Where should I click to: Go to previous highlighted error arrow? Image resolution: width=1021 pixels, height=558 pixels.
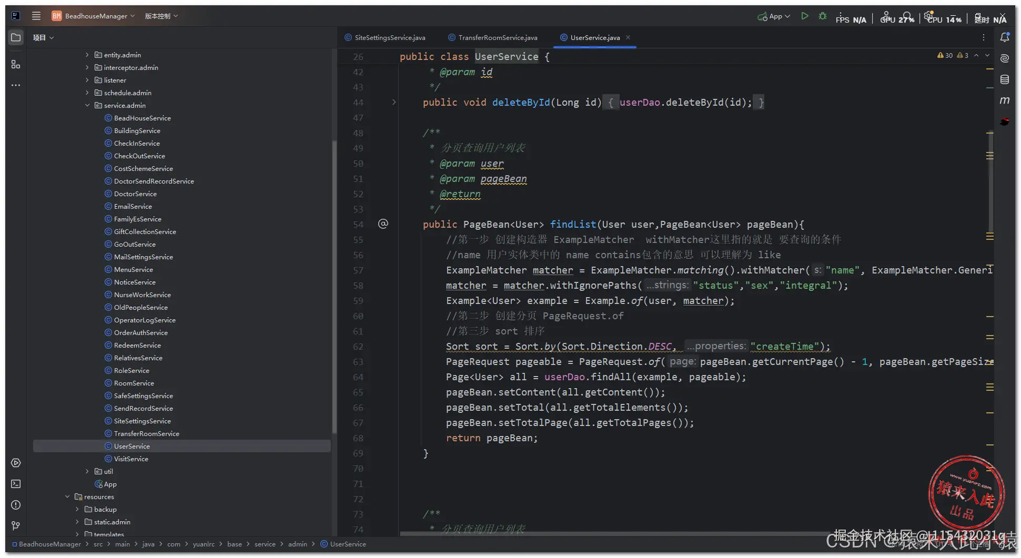pos(976,55)
